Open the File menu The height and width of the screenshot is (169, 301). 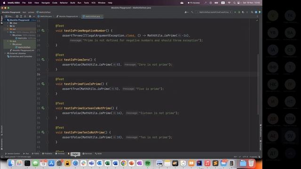(24, 3)
